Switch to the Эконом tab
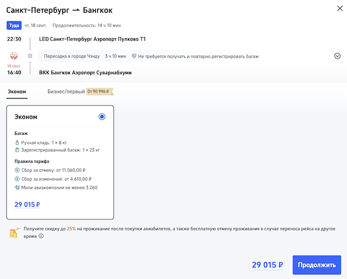 17,91
